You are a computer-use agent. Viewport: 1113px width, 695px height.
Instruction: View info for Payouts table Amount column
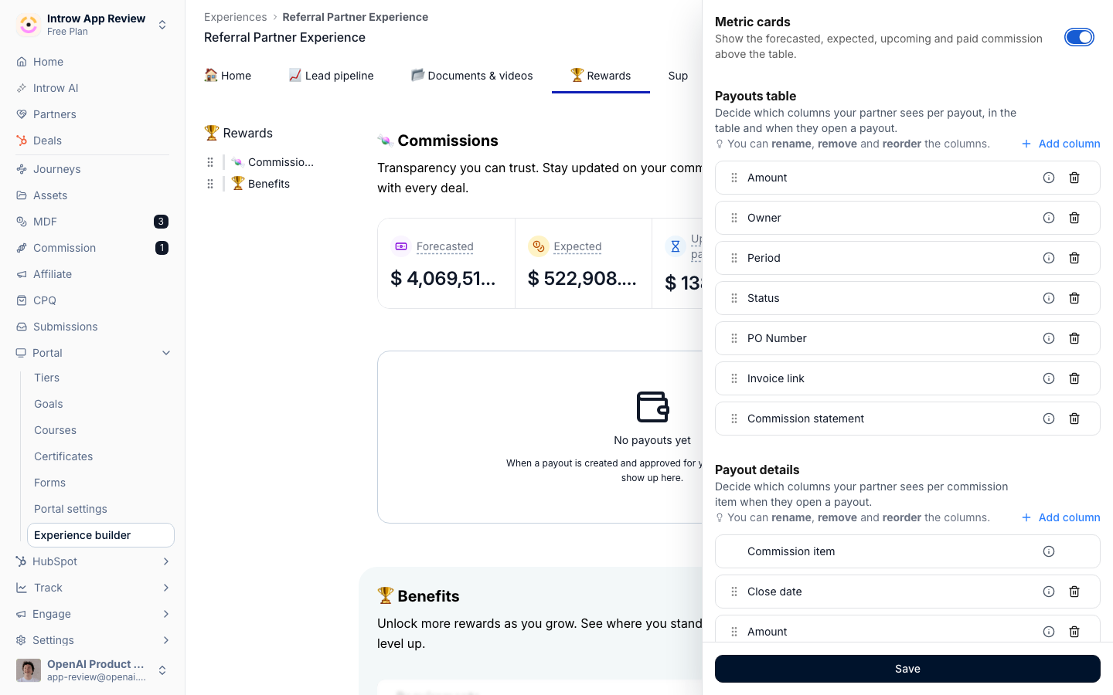1049,178
